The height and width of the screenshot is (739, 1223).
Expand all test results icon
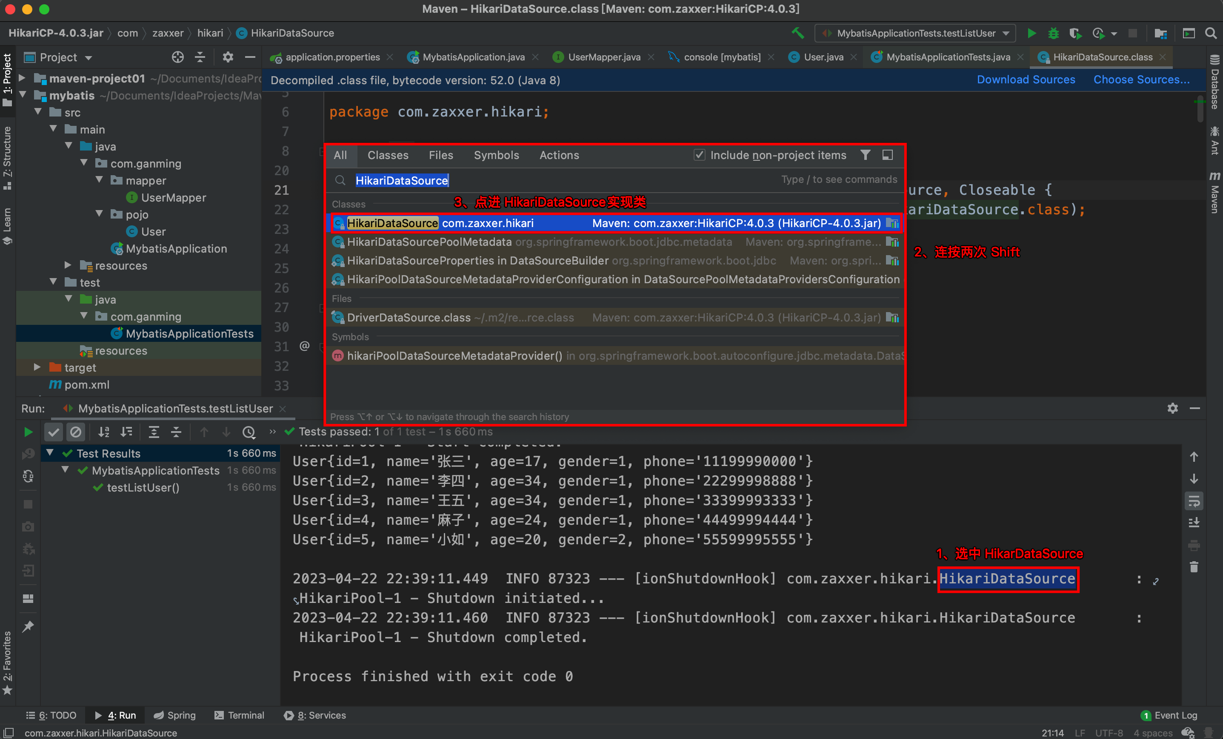click(x=154, y=432)
